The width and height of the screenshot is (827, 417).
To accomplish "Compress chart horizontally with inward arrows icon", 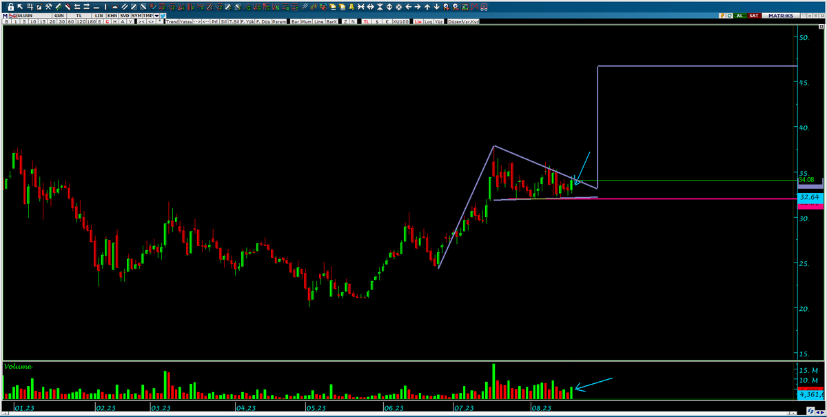I will click(x=360, y=7).
